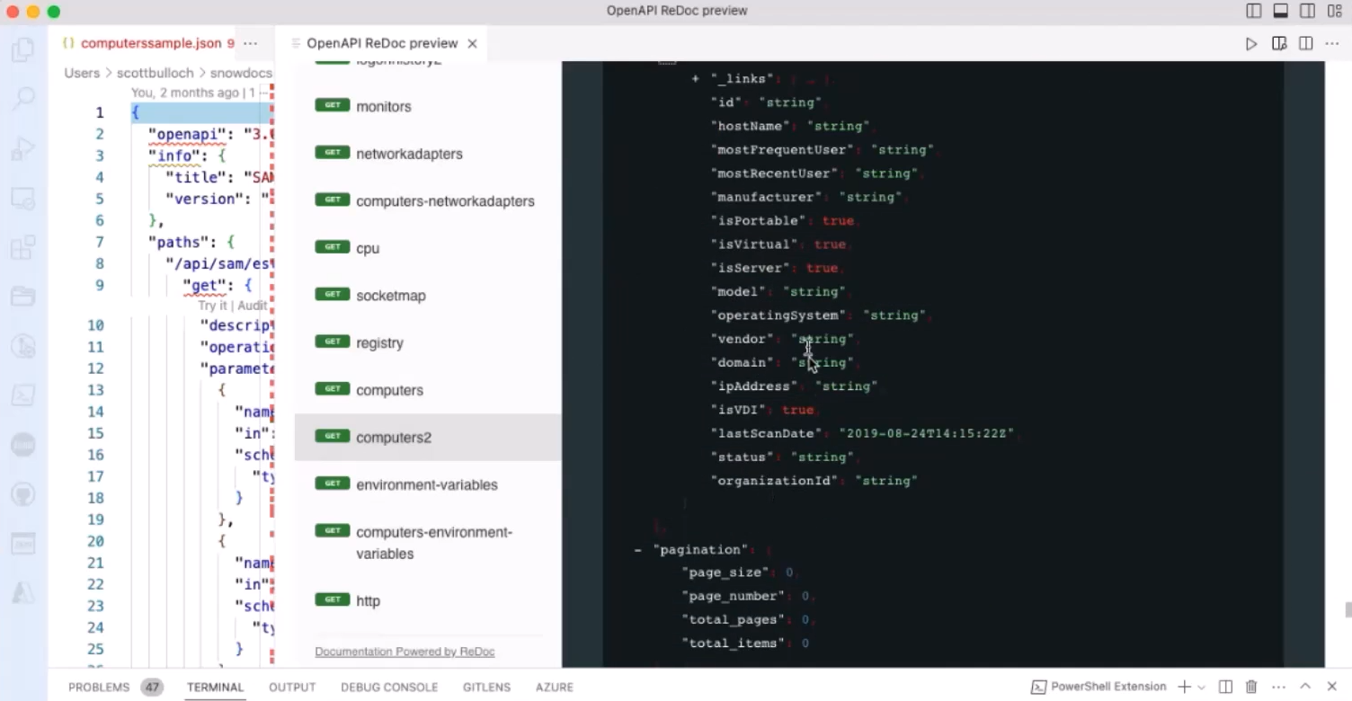Open the Extensions view in activity bar
Image resolution: width=1352 pixels, height=701 pixels.
coord(23,245)
